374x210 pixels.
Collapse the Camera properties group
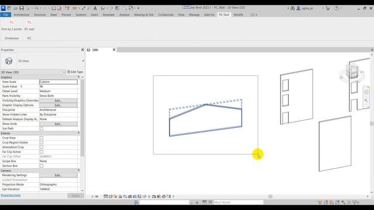tap(78, 170)
